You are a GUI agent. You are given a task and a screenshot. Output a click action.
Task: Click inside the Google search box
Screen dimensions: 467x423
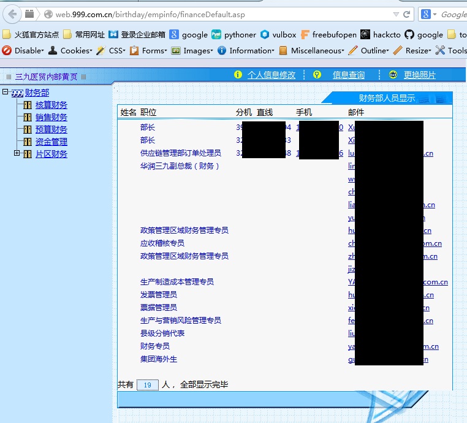(x=454, y=14)
